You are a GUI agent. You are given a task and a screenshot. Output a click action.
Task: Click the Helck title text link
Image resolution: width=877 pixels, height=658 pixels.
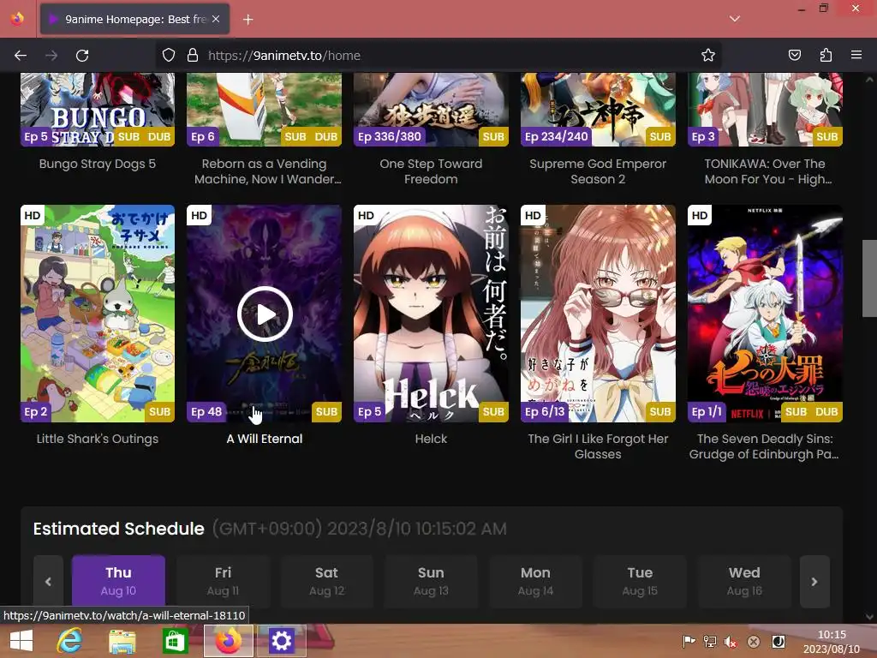431,439
